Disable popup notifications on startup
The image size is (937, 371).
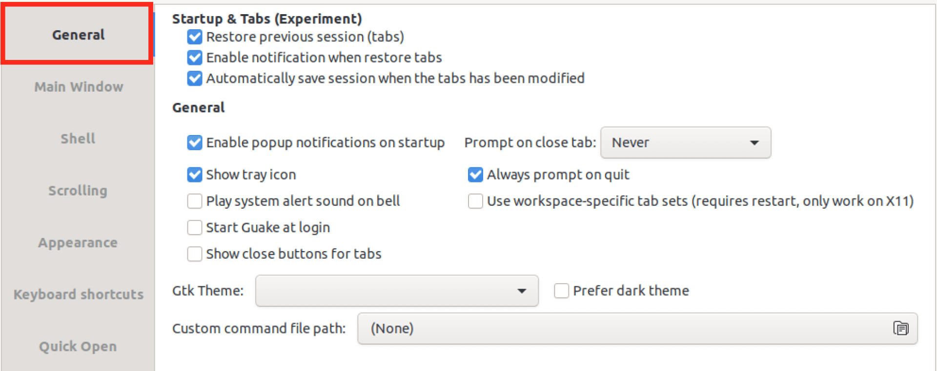tap(194, 142)
